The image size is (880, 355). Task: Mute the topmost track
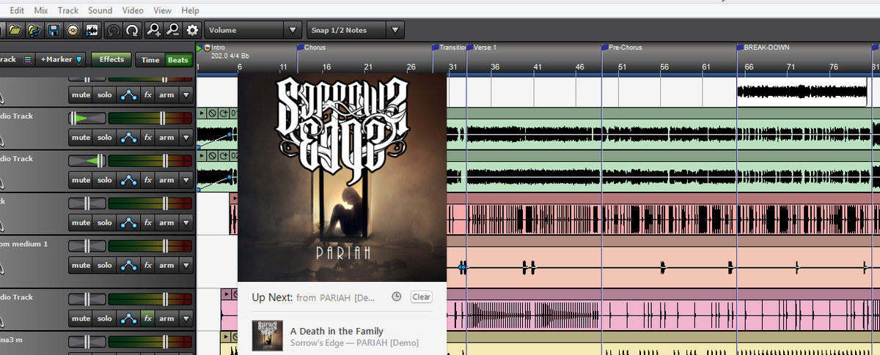point(81,95)
